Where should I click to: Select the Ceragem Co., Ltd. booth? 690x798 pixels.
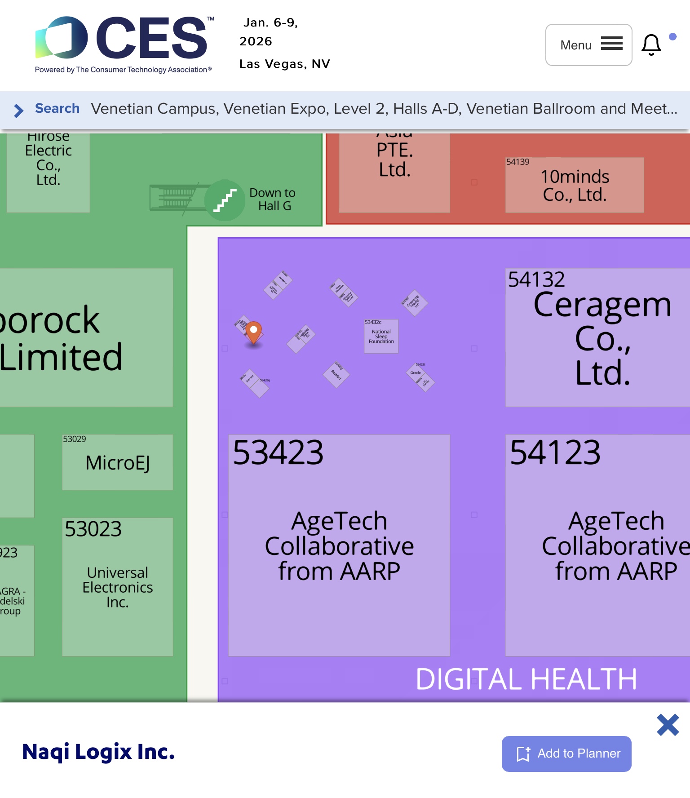597,338
